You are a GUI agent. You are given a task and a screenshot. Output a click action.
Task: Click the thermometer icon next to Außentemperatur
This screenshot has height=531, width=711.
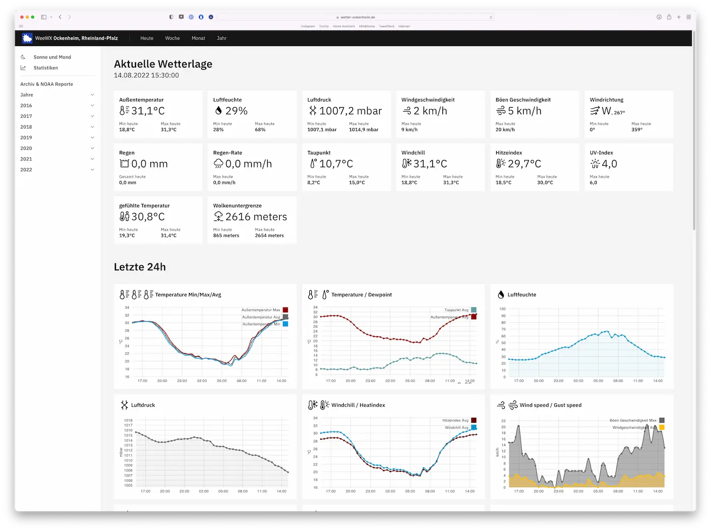(x=124, y=111)
